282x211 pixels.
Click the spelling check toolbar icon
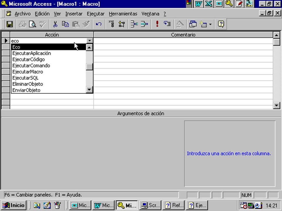point(43,24)
